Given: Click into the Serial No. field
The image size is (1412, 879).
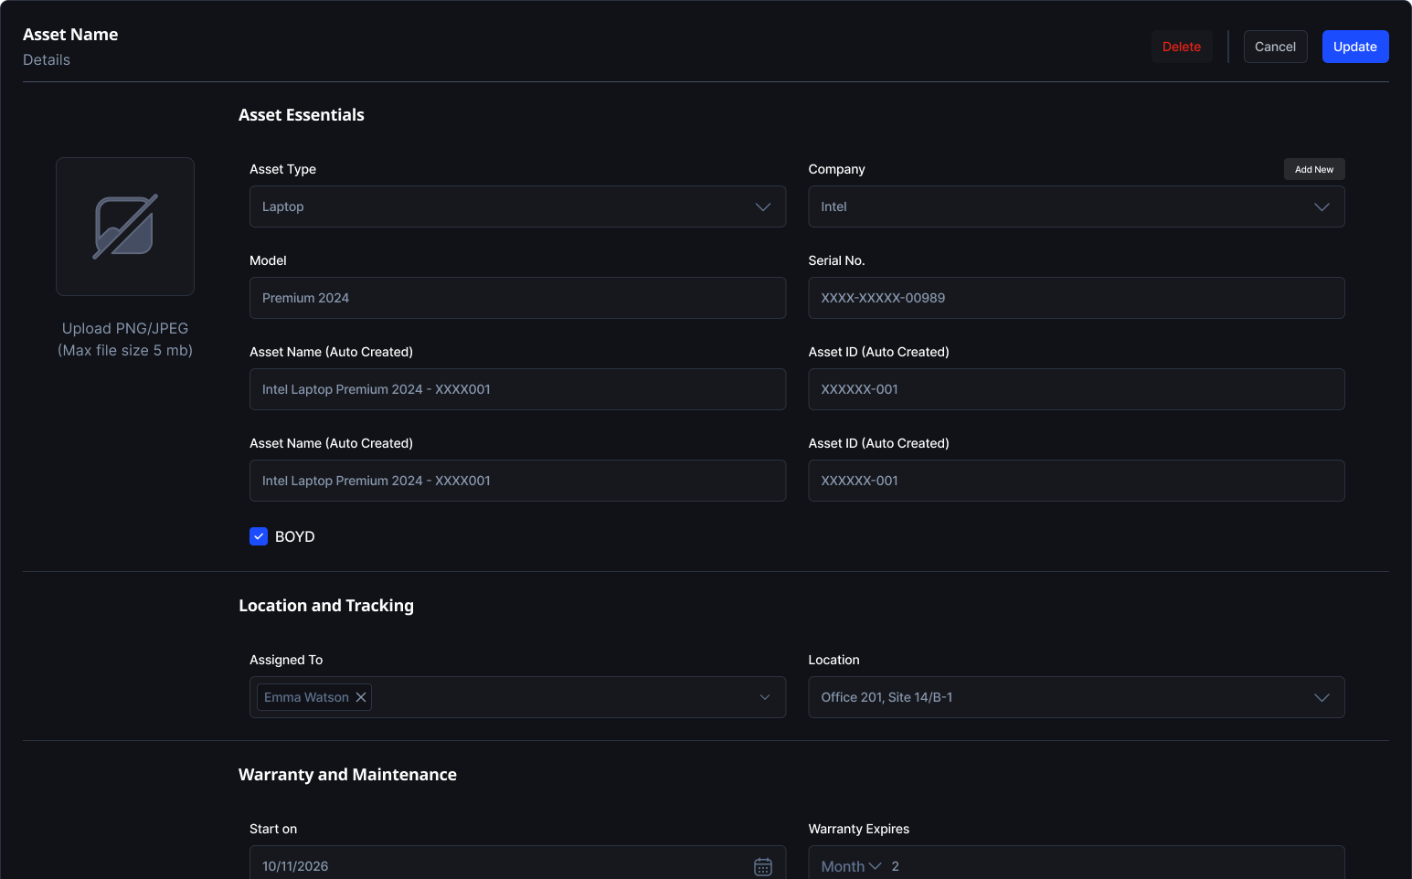Looking at the screenshot, I should click(1076, 298).
